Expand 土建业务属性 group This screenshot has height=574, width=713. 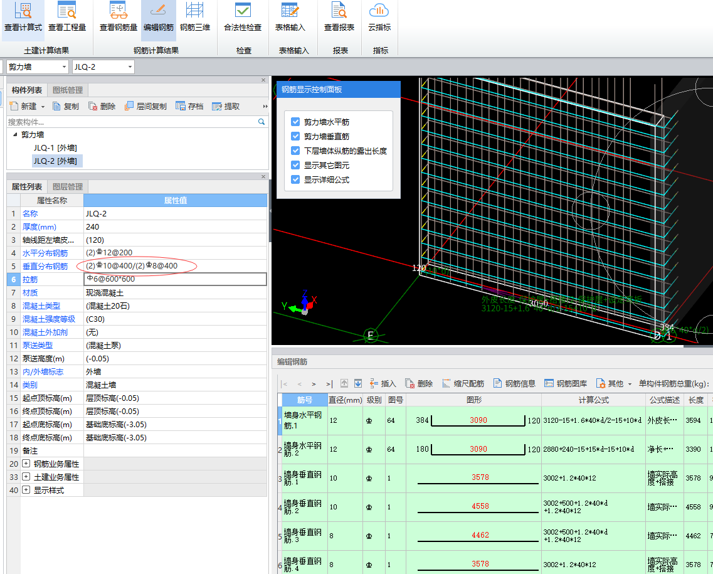[x=26, y=477]
